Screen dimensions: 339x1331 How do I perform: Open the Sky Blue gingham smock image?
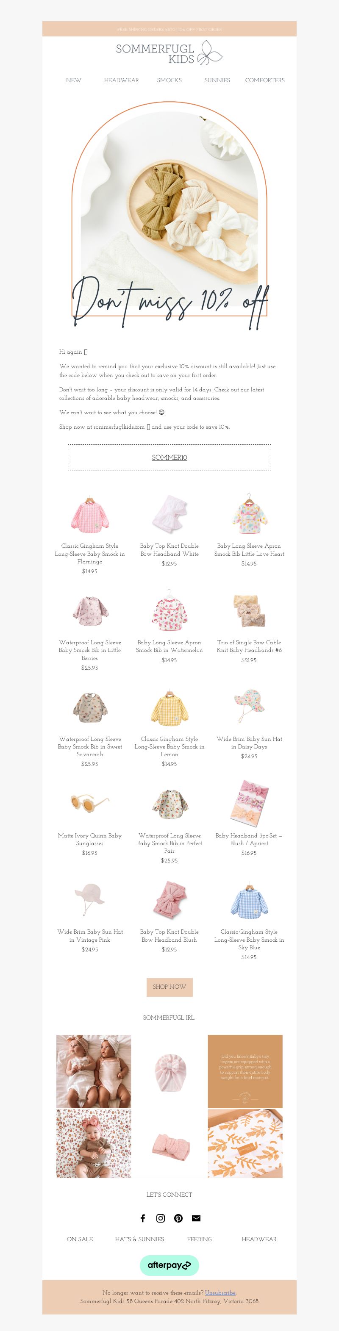point(249,900)
